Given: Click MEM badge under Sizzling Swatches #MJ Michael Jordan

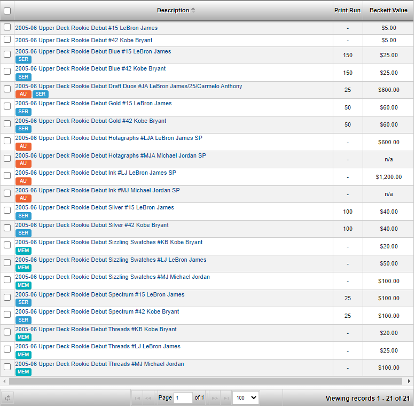Looking at the screenshot, I should coord(24,285).
